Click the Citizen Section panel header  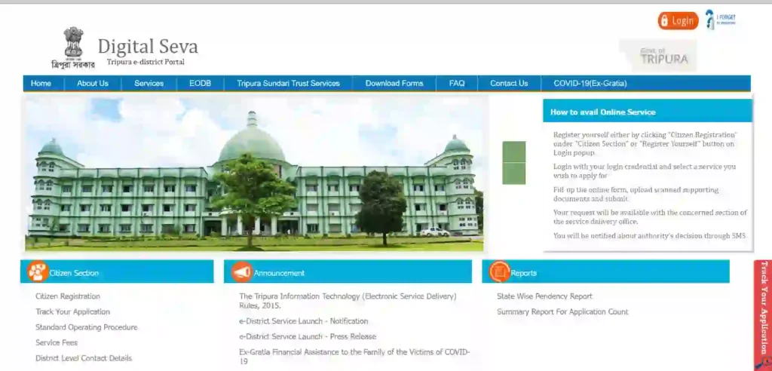tap(117, 272)
